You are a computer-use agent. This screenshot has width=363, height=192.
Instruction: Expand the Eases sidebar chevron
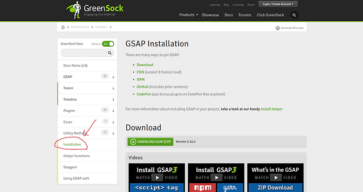pos(113,122)
